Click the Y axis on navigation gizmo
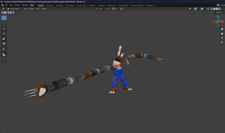 pos(219,21)
